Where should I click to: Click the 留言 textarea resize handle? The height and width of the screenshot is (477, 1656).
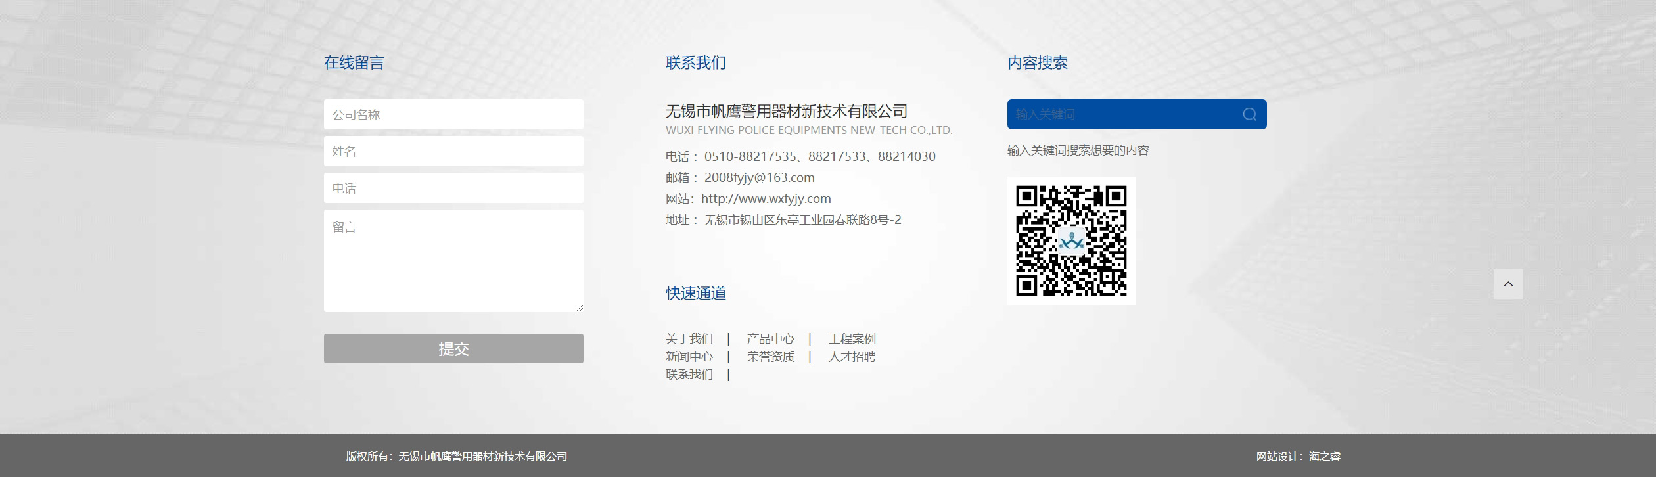click(x=579, y=307)
